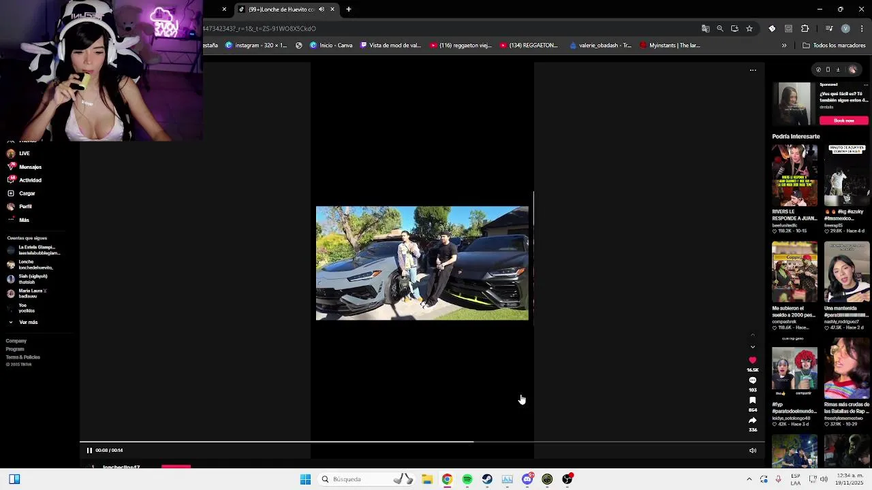This screenshot has height=490, width=872.
Task: Open Actividad notifications in the sidebar
Action: coord(25,180)
